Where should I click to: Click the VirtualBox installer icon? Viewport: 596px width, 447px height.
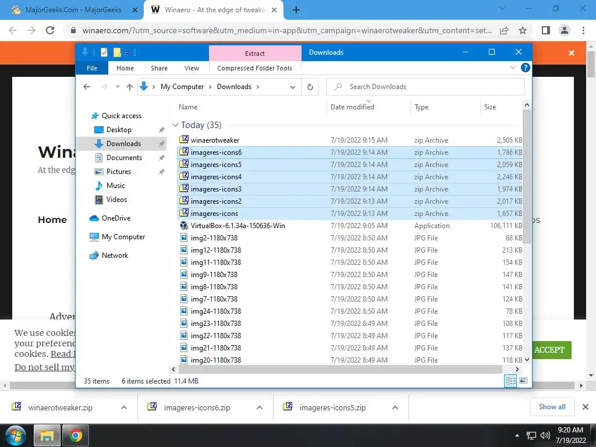click(x=184, y=225)
